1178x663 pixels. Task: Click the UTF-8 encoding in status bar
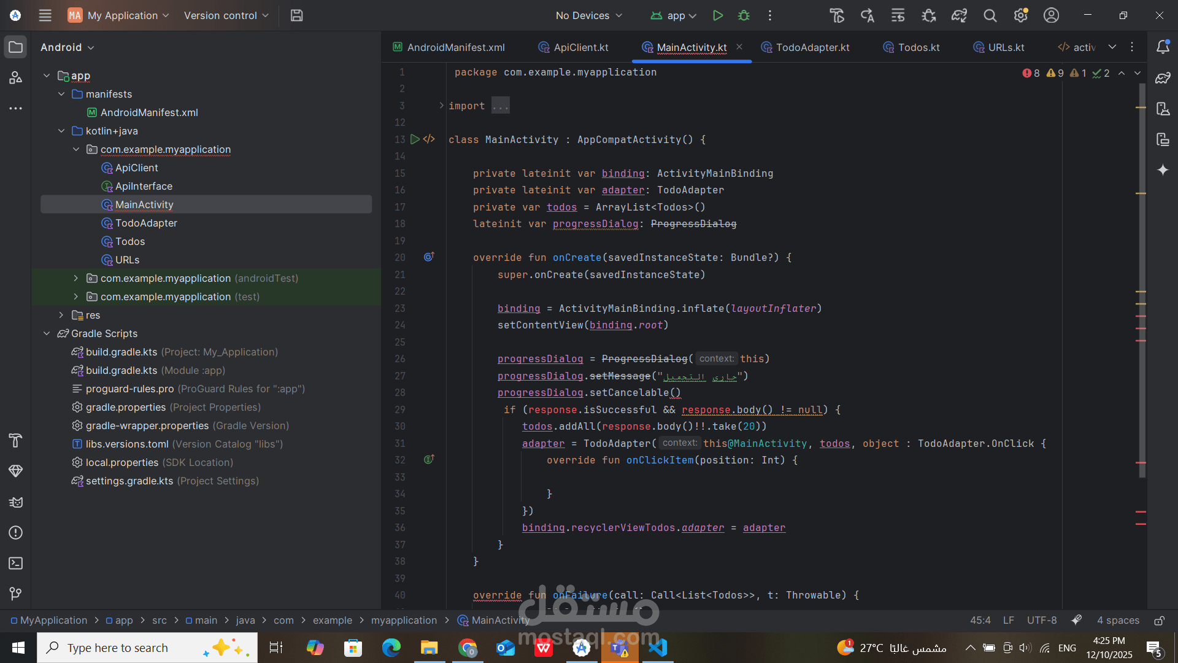pyautogui.click(x=1041, y=621)
